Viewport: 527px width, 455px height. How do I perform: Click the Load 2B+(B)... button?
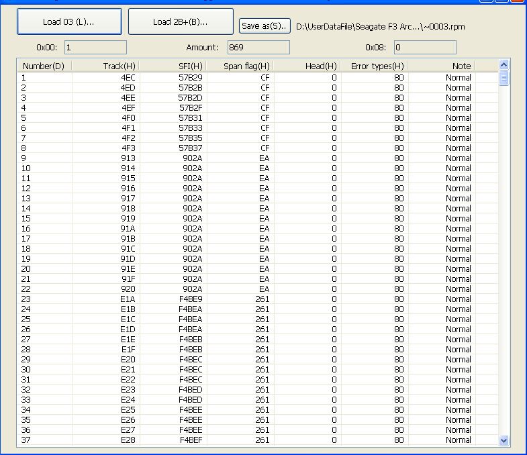181,22
